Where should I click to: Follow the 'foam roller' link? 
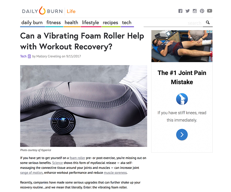click(77, 158)
